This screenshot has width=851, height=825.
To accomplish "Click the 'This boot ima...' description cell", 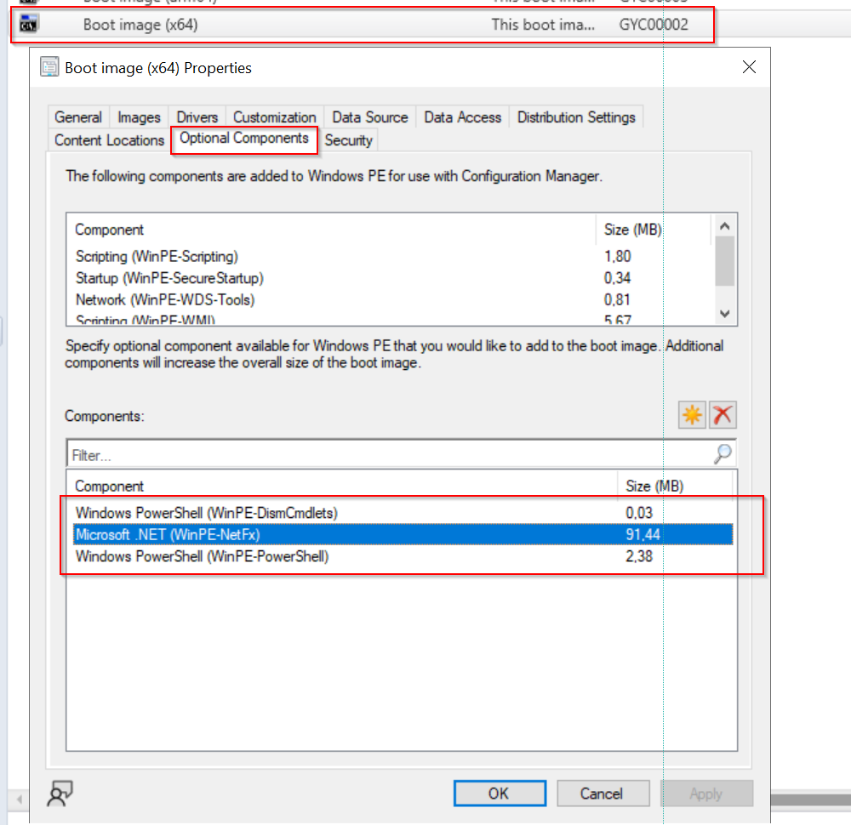I will [543, 25].
